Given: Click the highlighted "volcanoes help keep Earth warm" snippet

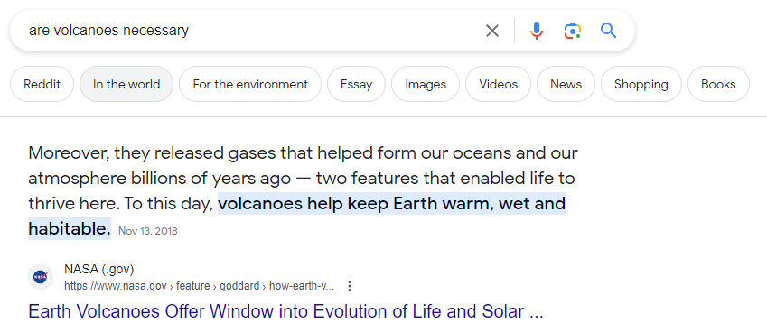Looking at the screenshot, I should click(x=296, y=217).
